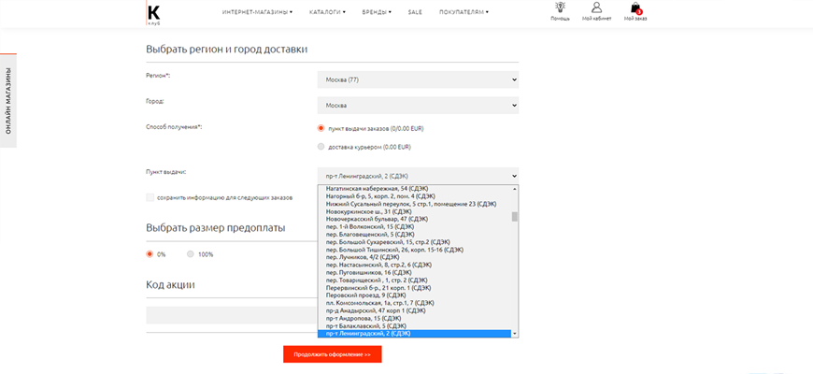Collapse the Пункт выдачи select box

click(418, 176)
